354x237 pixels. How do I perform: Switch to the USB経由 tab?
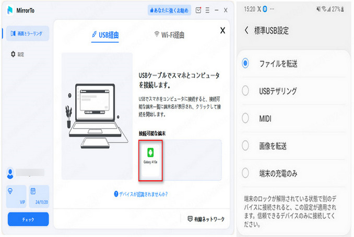(105, 35)
